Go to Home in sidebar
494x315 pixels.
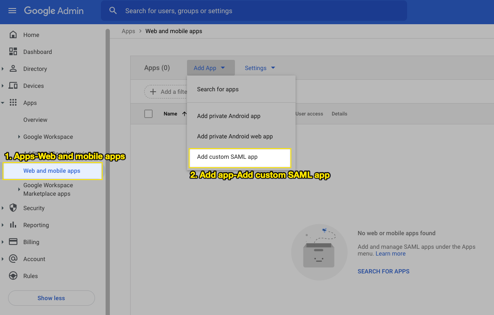coord(31,35)
